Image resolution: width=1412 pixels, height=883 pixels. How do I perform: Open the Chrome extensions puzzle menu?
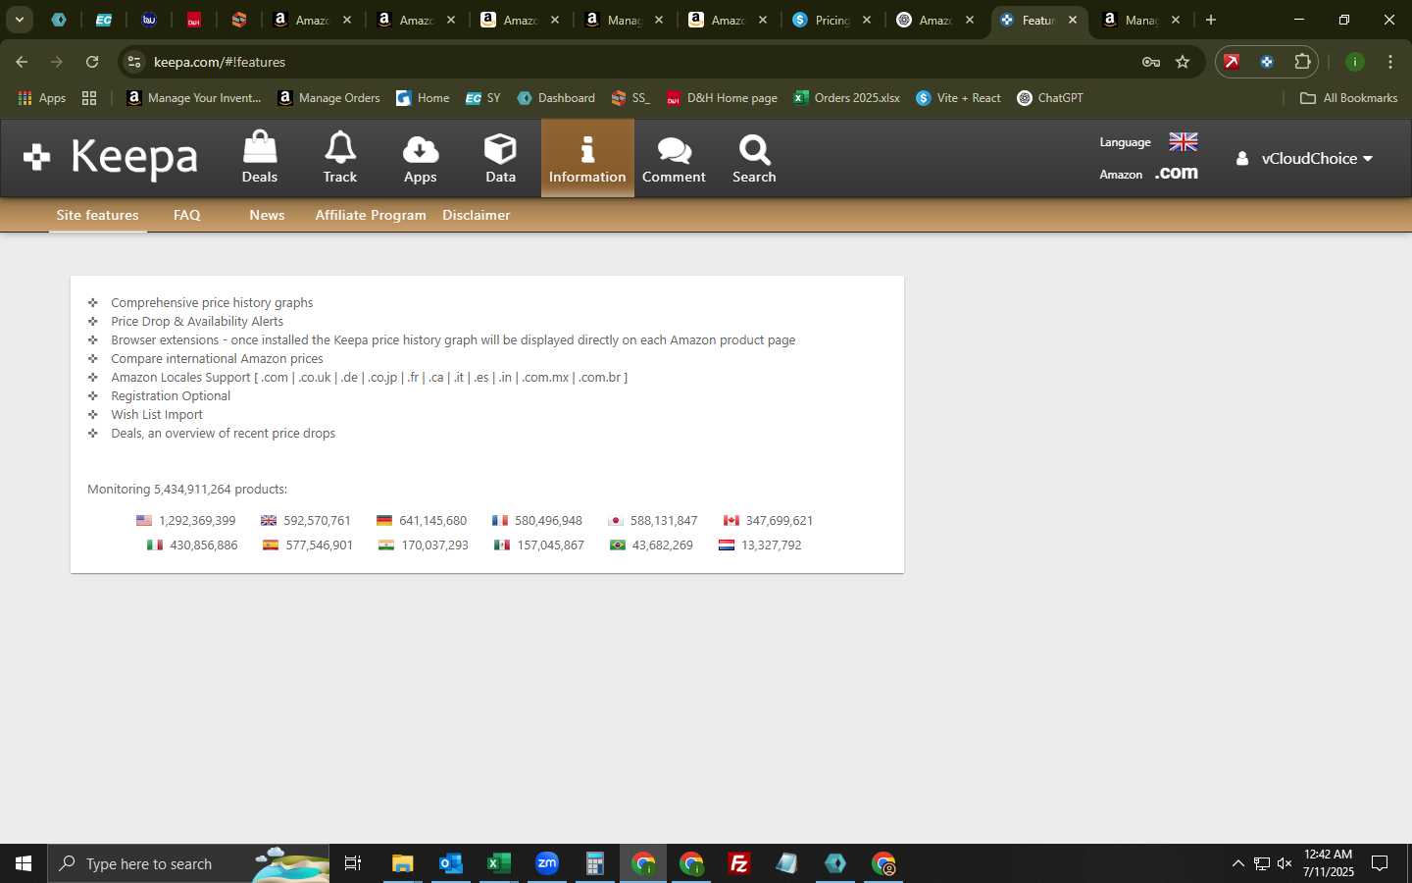[x=1302, y=62]
